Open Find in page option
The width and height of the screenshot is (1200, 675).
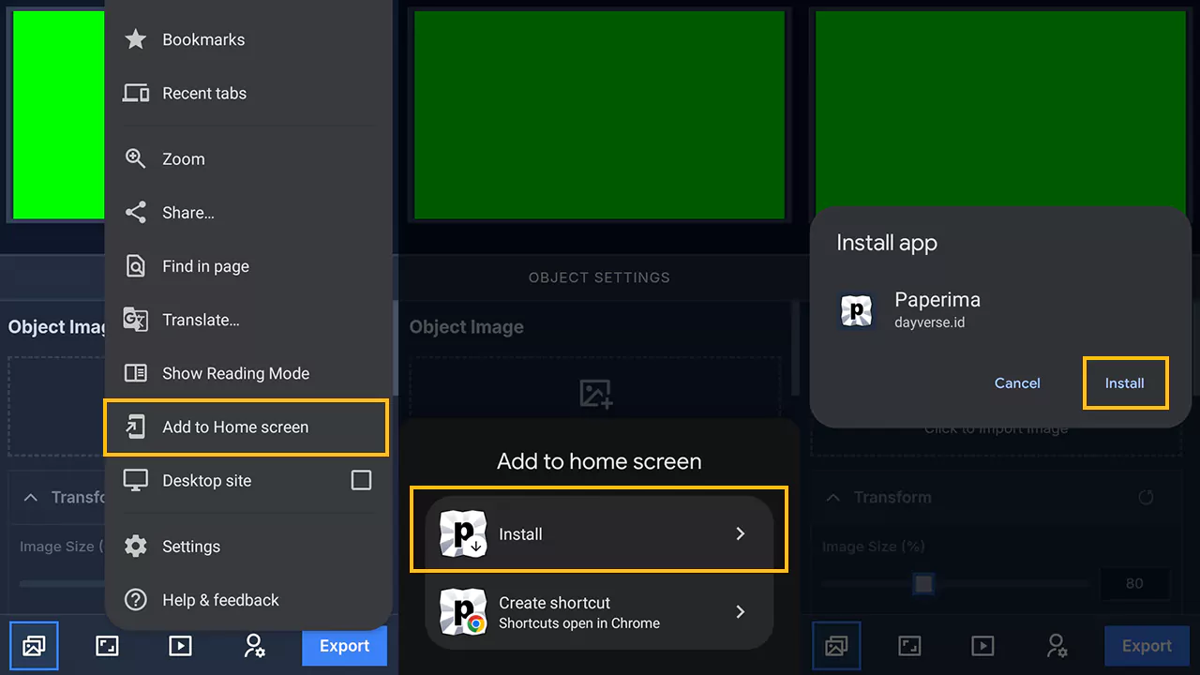247,266
